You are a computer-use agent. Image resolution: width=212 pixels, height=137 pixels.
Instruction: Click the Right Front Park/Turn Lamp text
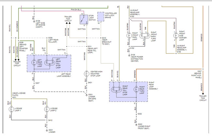pyautogui.click(x=154, y=36)
